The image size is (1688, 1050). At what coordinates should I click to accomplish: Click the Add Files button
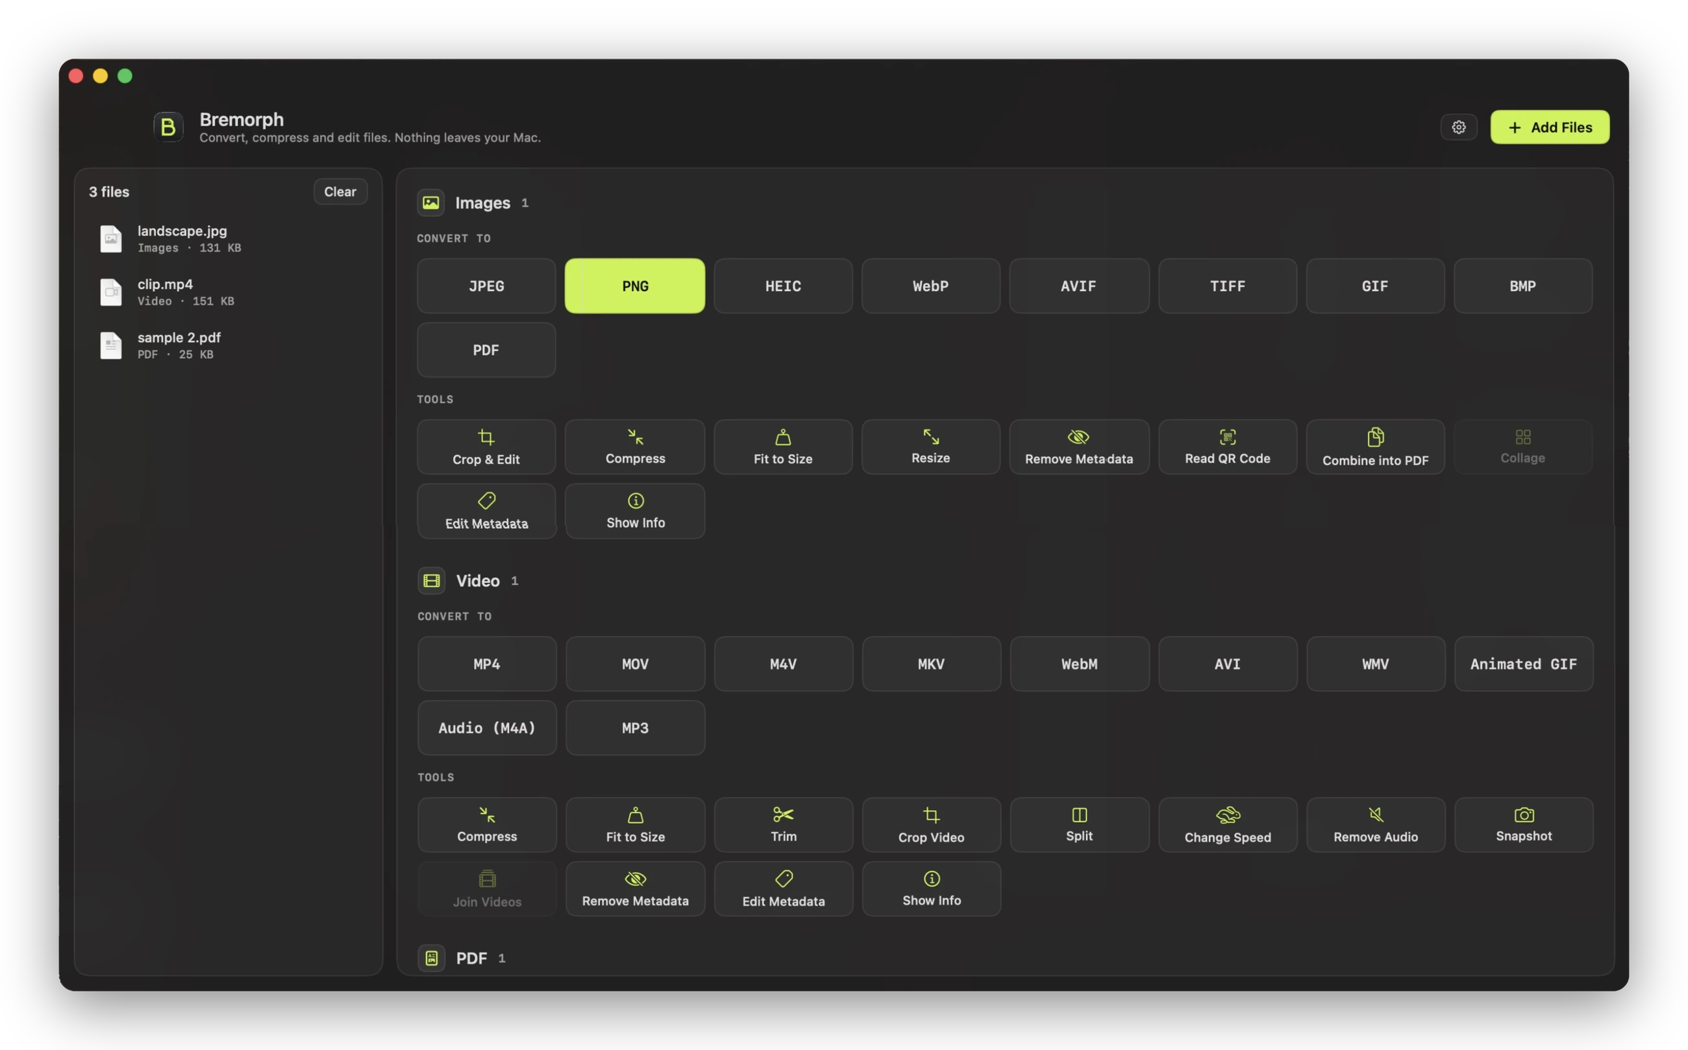tap(1549, 127)
